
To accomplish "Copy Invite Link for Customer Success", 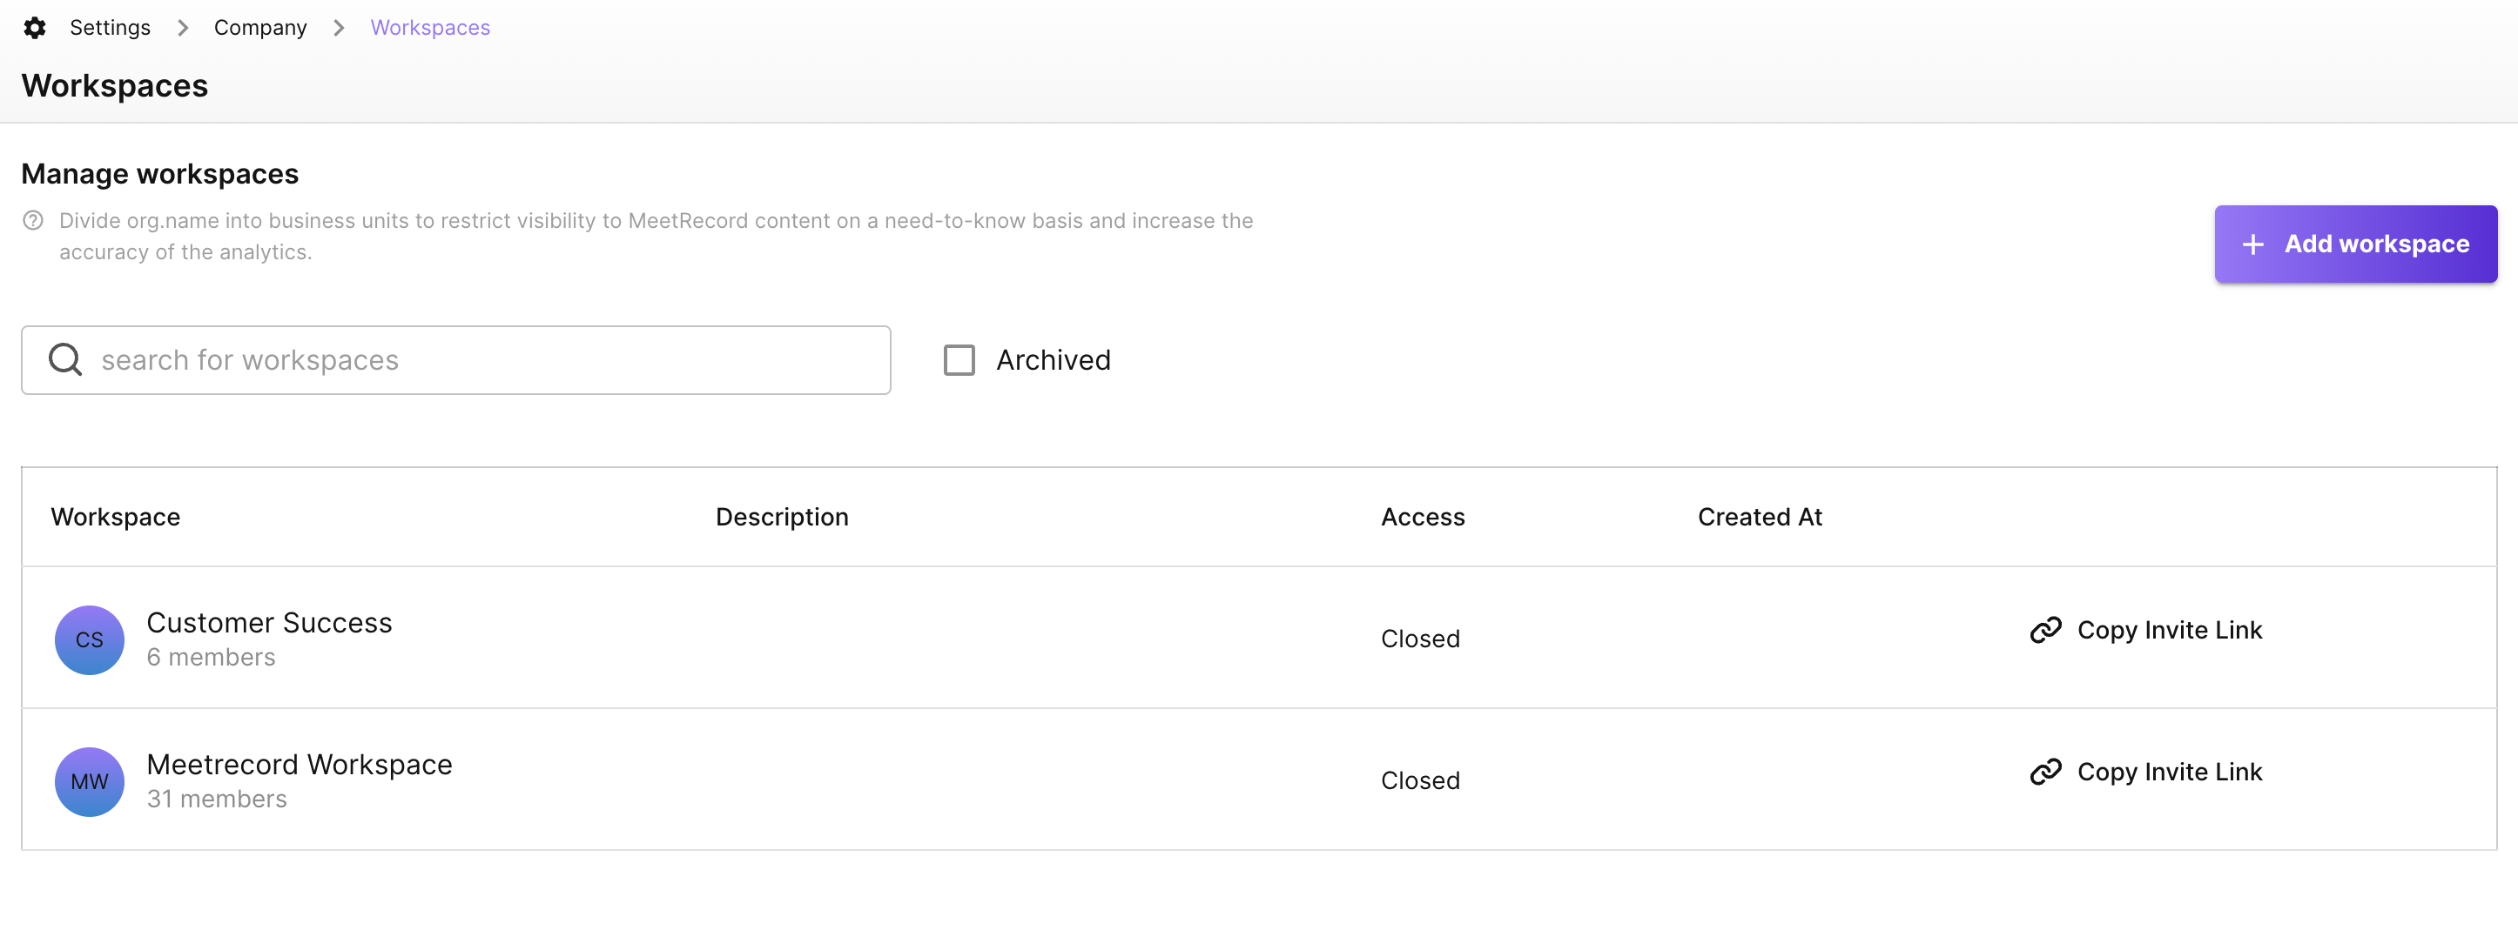I will [x=2169, y=630].
